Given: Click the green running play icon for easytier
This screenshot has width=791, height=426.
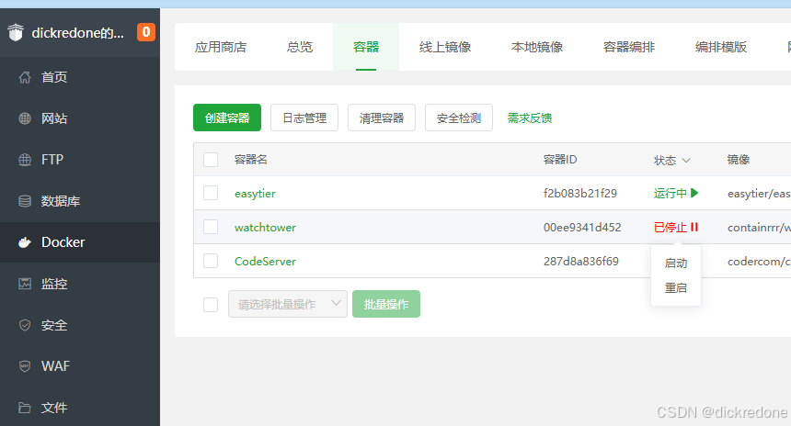Looking at the screenshot, I should [694, 193].
